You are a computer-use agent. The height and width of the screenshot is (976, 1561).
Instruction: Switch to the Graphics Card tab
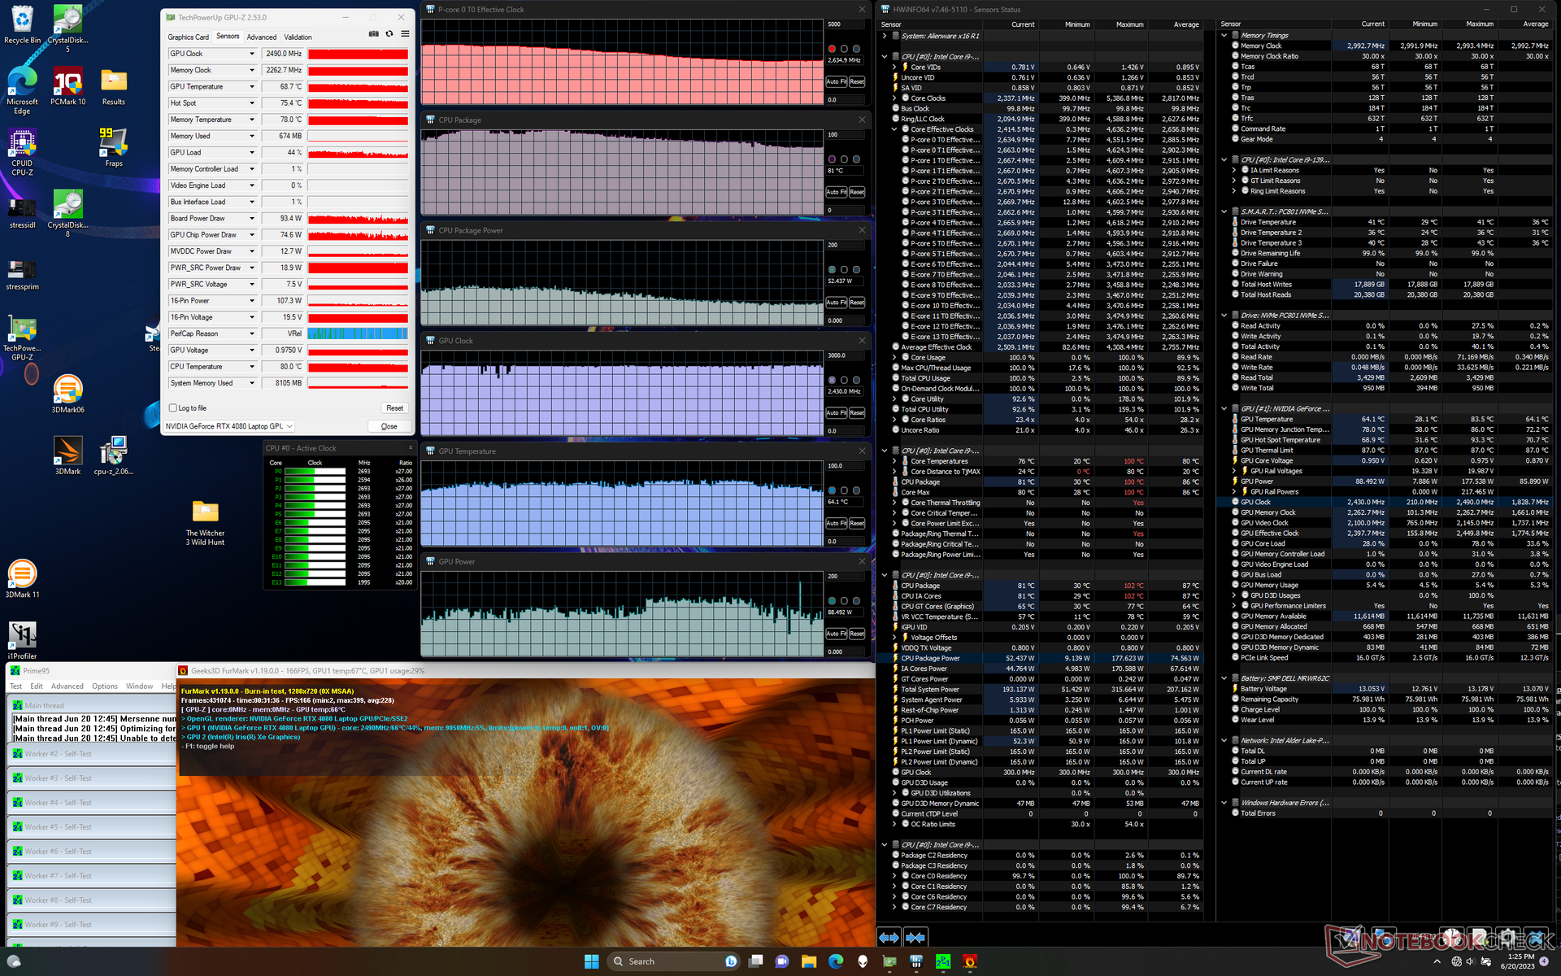(188, 37)
